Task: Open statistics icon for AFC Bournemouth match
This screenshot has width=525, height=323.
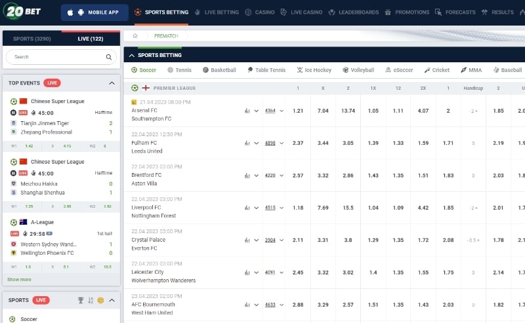Action: click(247, 305)
